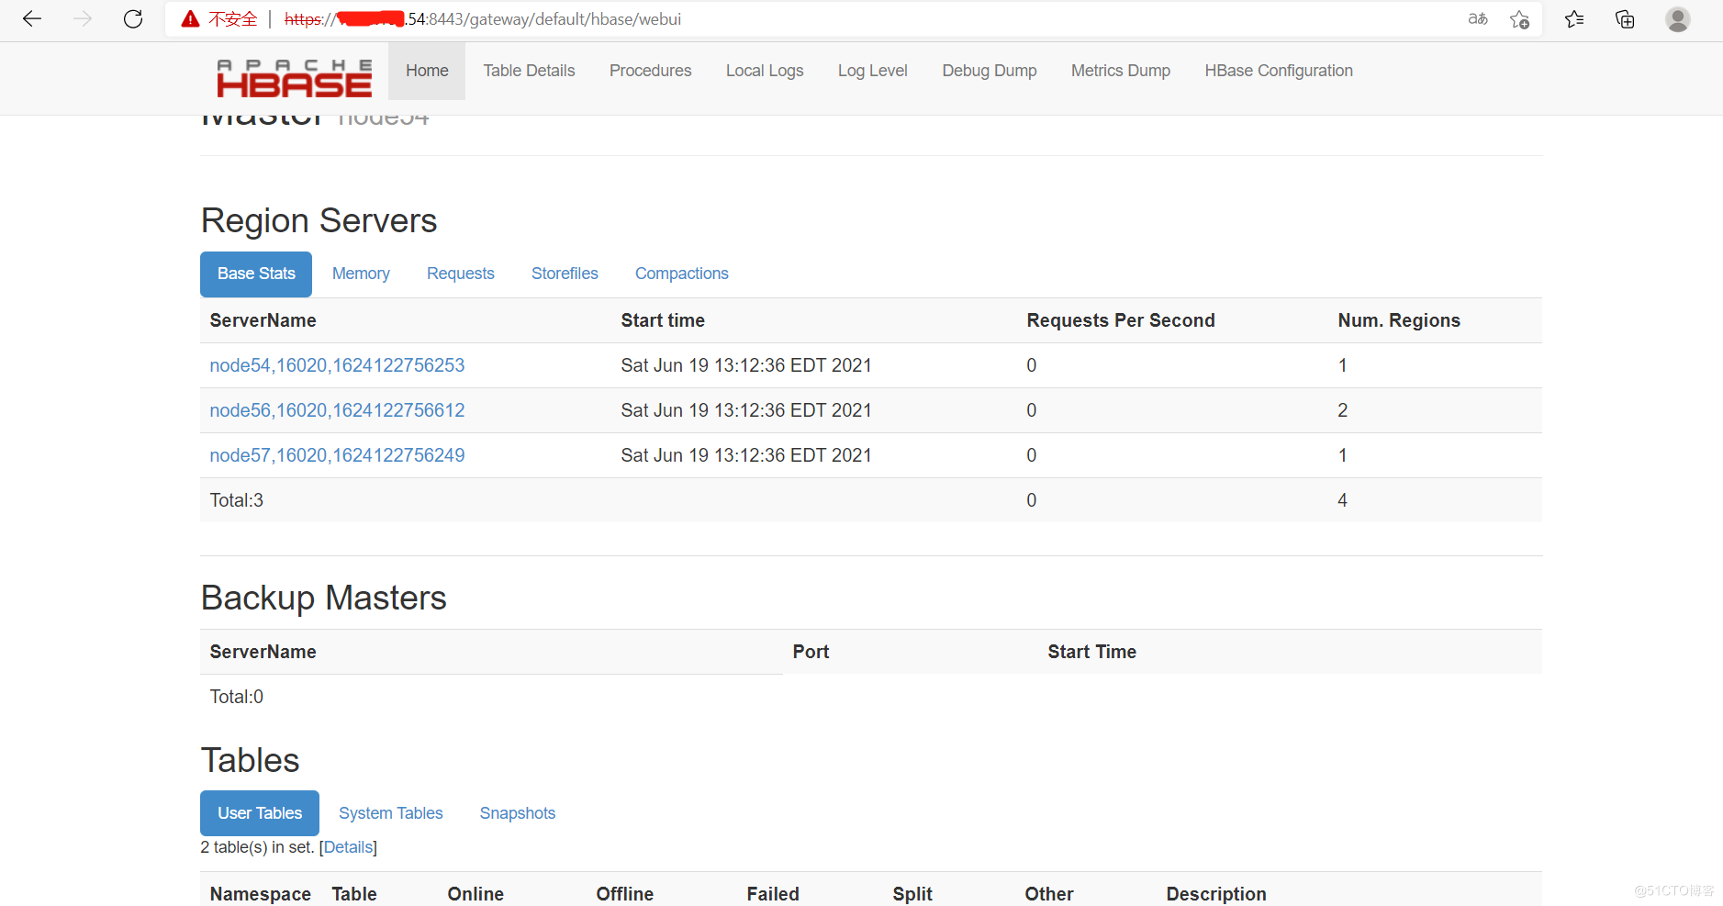Open region server node54,16020,1624122756253
The height and width of the screenshot is (906, 1723).
pos(337,365)
